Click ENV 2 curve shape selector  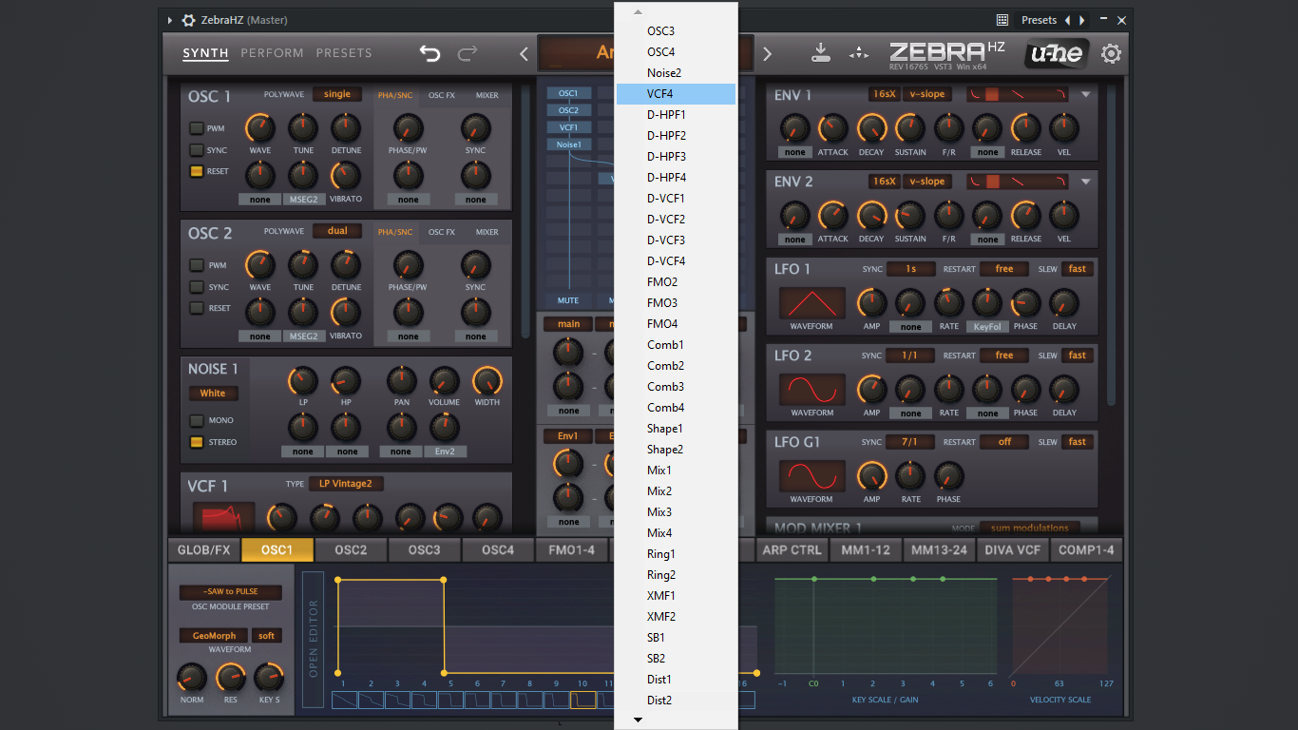click(1018, 181)
